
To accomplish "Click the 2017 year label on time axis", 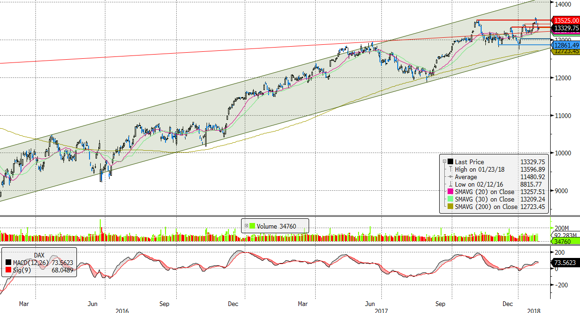I will pos(382,310).
